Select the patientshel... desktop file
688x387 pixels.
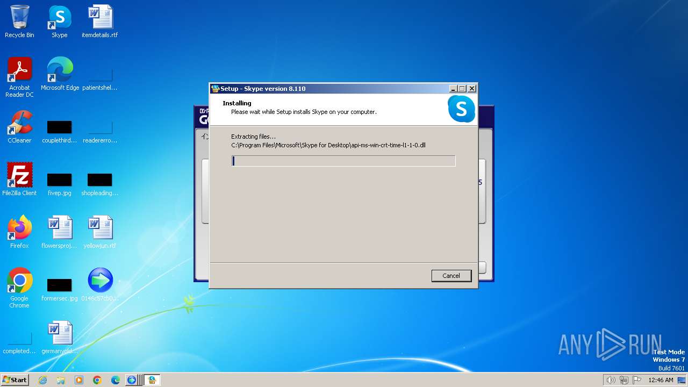click(x=100, y=78)
